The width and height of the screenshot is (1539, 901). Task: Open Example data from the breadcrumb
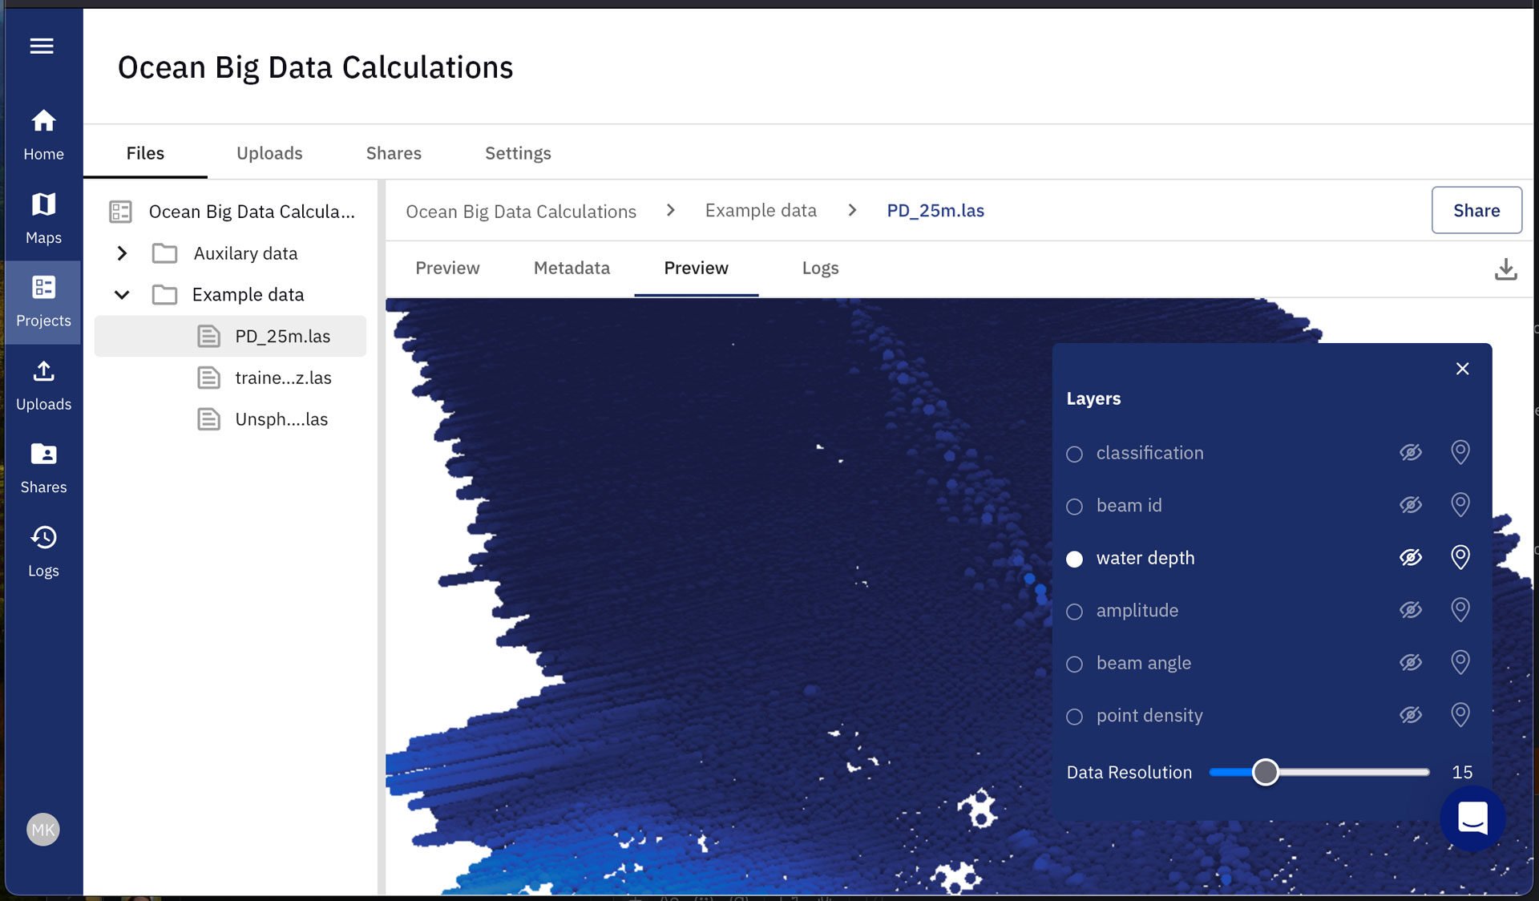(x=760, y=210)
